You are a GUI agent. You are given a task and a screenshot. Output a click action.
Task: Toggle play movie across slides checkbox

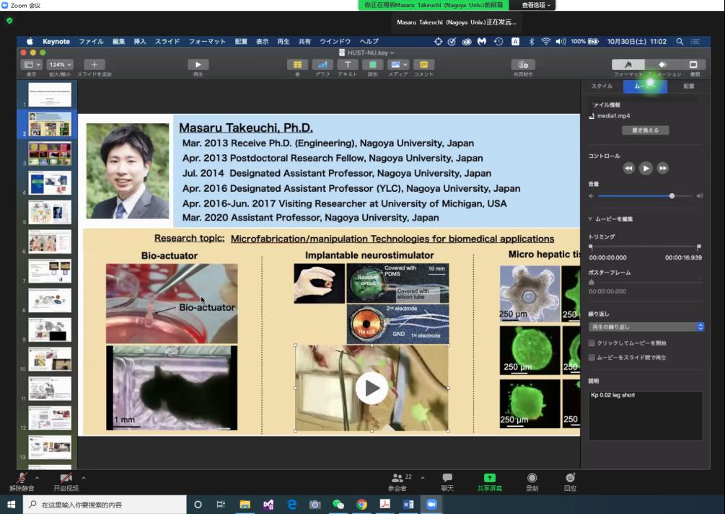coord(592,357)
